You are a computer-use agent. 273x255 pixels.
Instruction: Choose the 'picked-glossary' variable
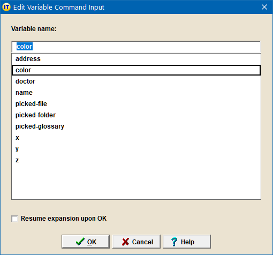pyautogui.click(x=136, y=126)
